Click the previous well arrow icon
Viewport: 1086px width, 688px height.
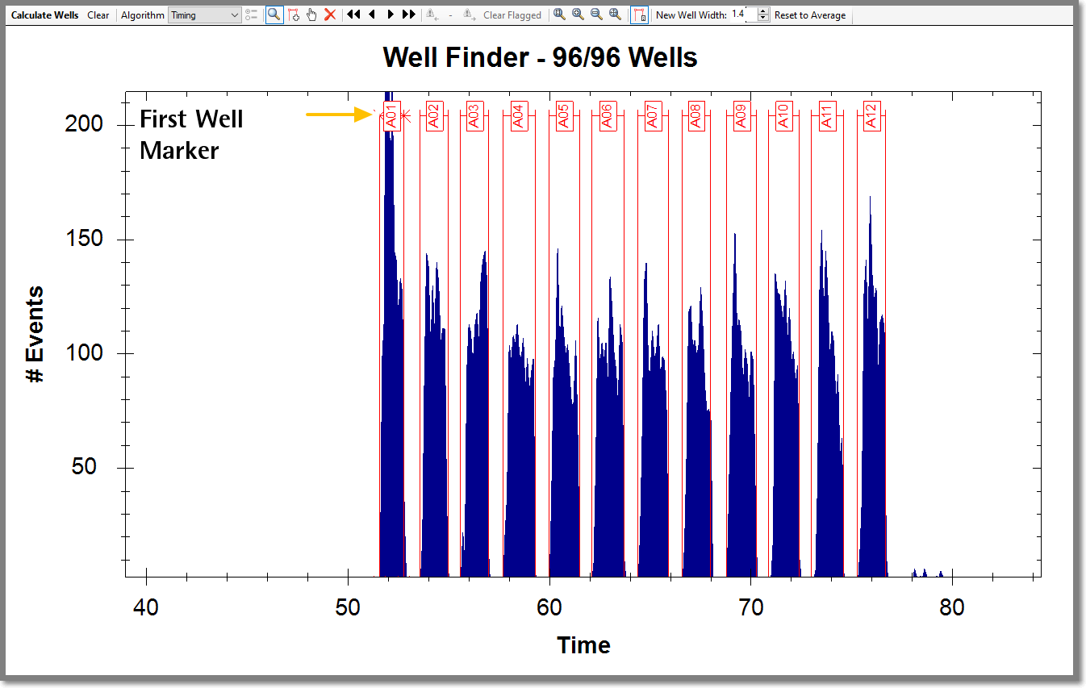point(371,14)
